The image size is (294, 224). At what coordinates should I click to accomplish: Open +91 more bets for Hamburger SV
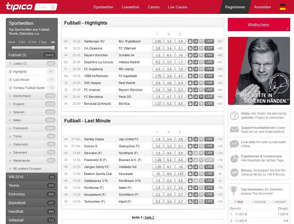219,41
